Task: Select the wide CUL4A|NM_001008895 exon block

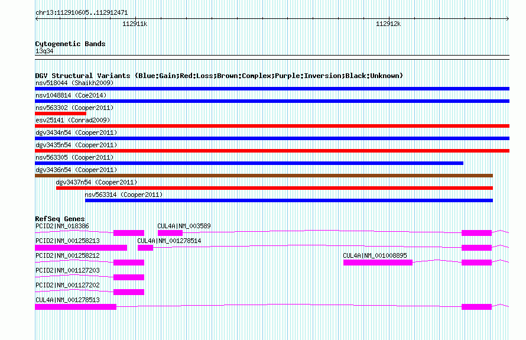Action: point(378,263)
